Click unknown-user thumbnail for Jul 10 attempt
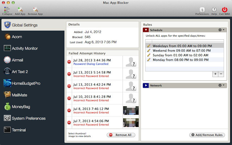This screenshot has width=232, height=145. [x=131, y=98]
